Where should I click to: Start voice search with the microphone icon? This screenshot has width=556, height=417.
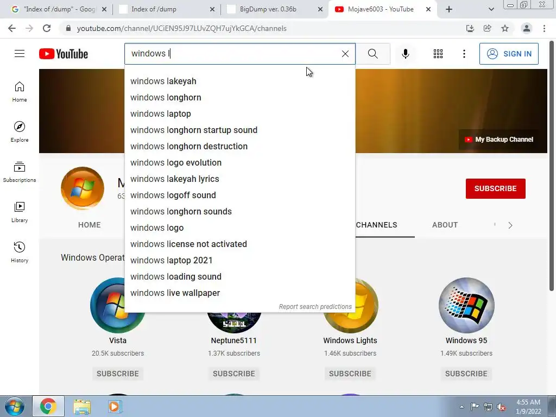406,54
